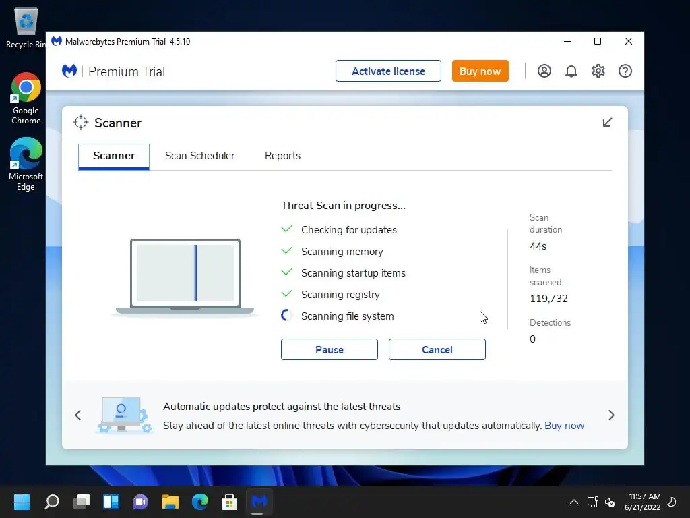Open Microsoft Edge from the taskbar

coord(199,501)
